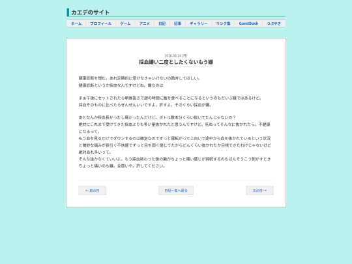The image size is (352, 264).
Task: Return via 日記一覧へ戻る button
Action: click(x=176, y=190)
